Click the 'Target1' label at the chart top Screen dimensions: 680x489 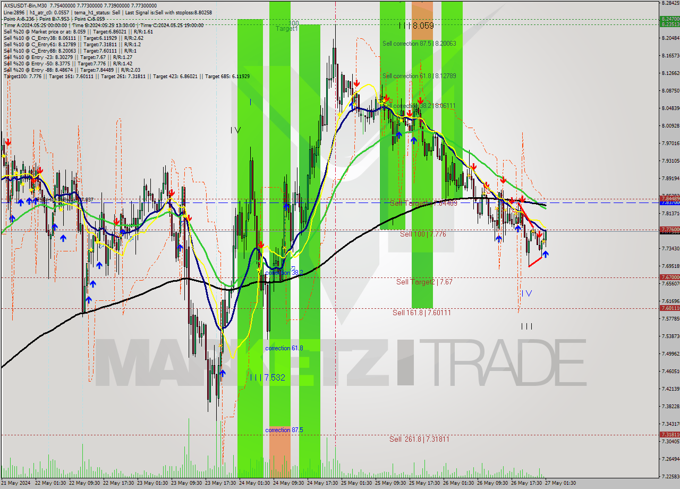pyautogui.click(x=287, y=29)
